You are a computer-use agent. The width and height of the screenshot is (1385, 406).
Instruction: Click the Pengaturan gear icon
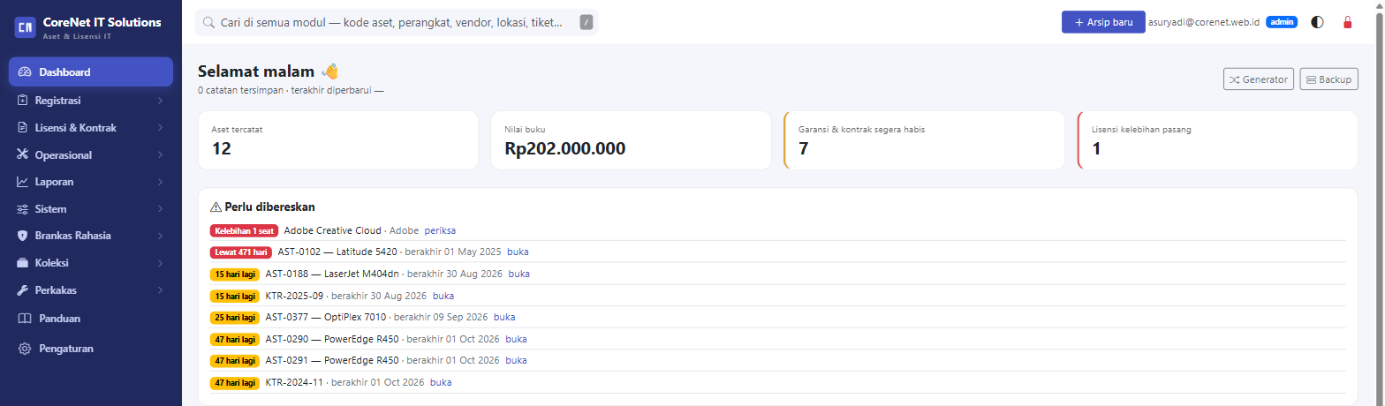pos(25,349)
